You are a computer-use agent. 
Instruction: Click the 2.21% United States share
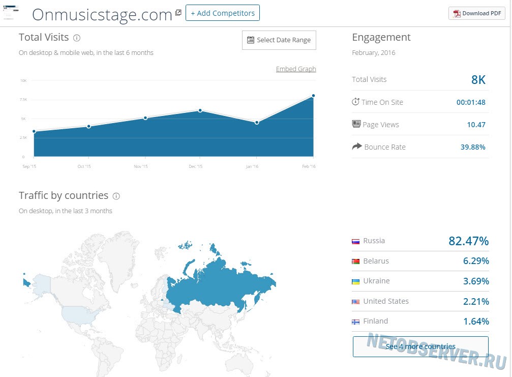pos(476,302)
